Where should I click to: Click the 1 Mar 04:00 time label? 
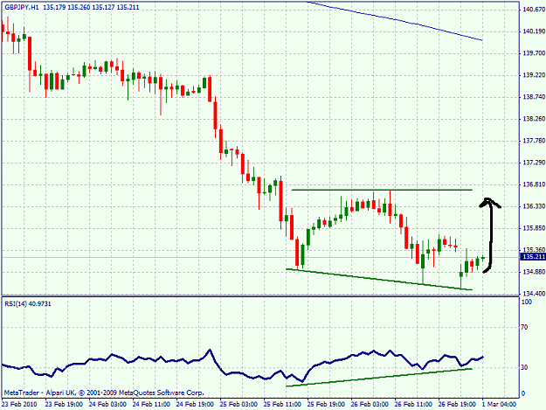pos(499,404)
